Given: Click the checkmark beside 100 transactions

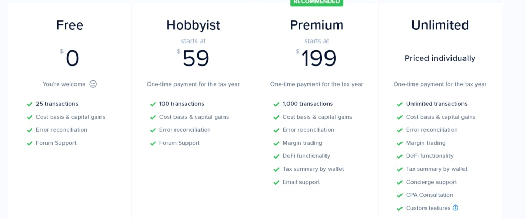Looking at the screenshot, I should tap(153, 104).
